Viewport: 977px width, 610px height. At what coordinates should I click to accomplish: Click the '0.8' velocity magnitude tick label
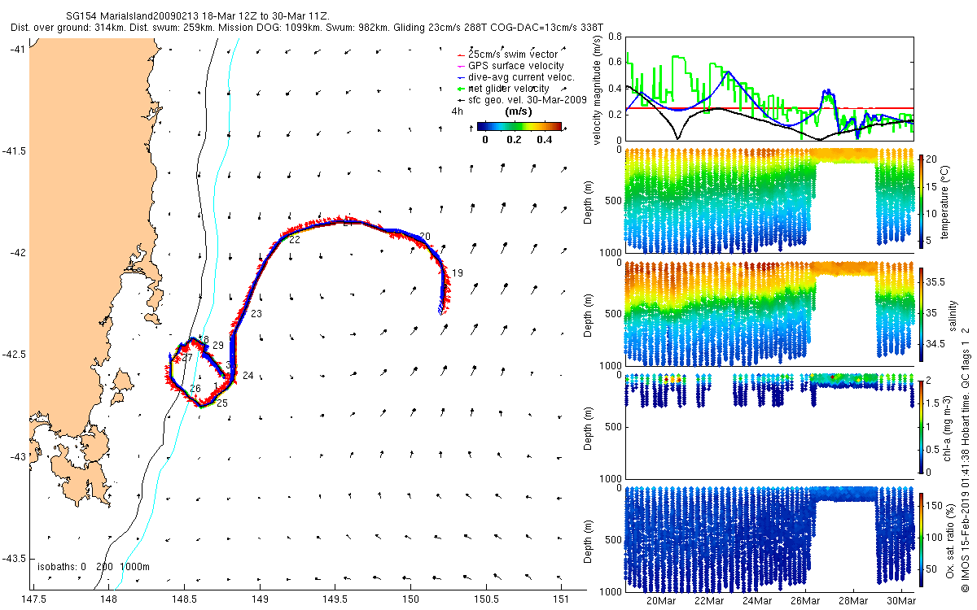[613, 37]
